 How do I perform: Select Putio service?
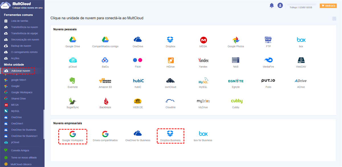pos(268,83)
